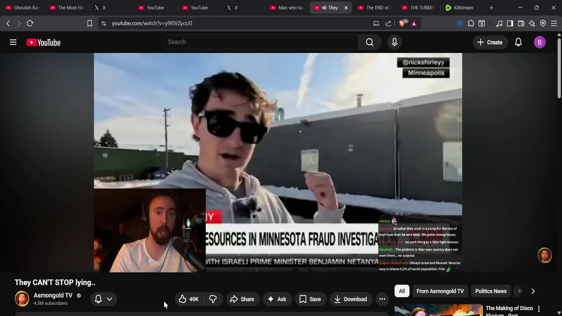Viewport: 562px width, 316px height.
Task: Open options for Disco Elysium recommended video
Action: [539, 309]
